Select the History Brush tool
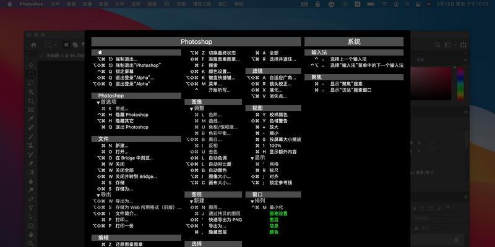Viewport: 495px width, 247px height. pyautogui.click(x=31, y=154)
